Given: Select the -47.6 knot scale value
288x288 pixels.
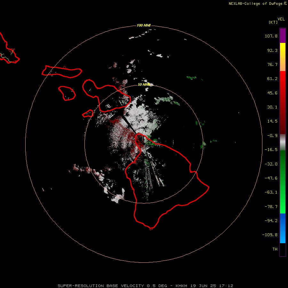Looking at the screenshot, I should coord(271,178).
